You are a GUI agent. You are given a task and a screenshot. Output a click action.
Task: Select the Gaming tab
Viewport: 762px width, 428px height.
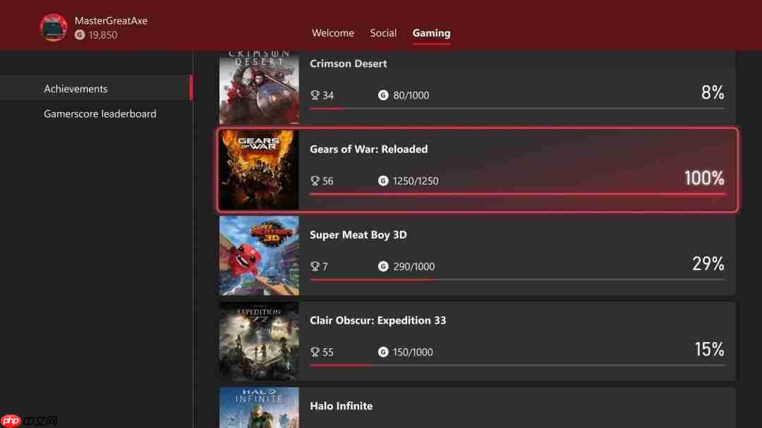[x=432, y=33]
